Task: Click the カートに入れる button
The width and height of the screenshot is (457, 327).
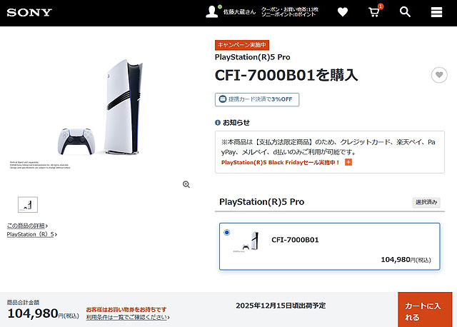Action: 425,310
